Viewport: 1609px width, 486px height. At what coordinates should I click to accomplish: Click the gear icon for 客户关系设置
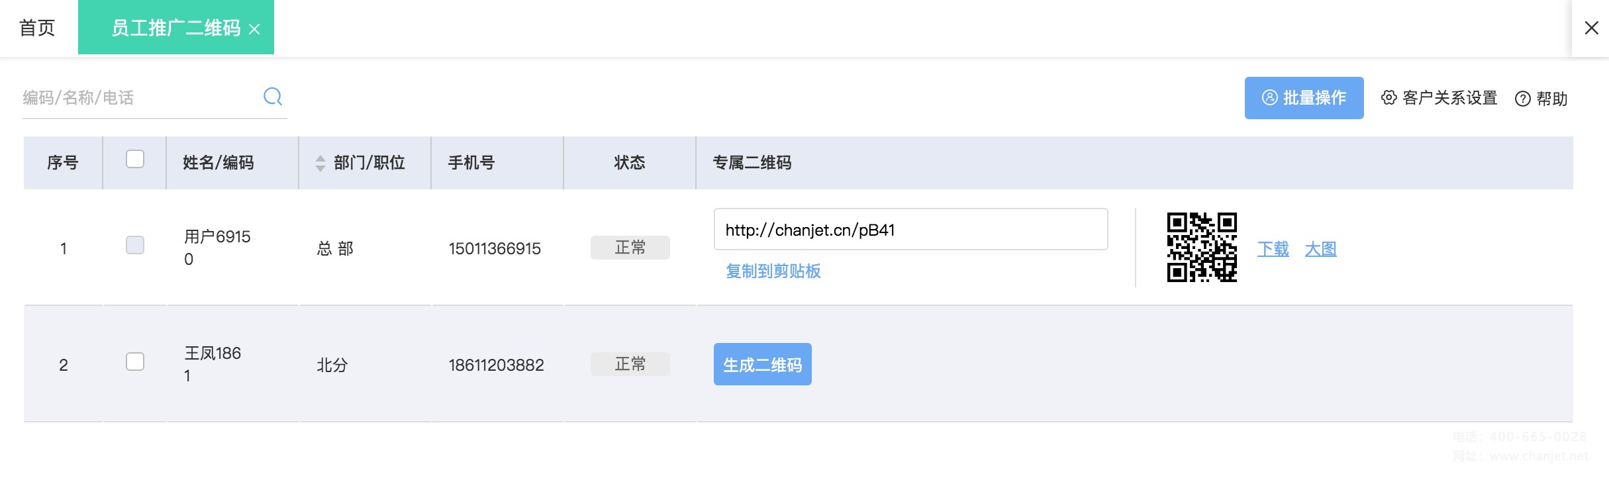tap(1389, 98)
